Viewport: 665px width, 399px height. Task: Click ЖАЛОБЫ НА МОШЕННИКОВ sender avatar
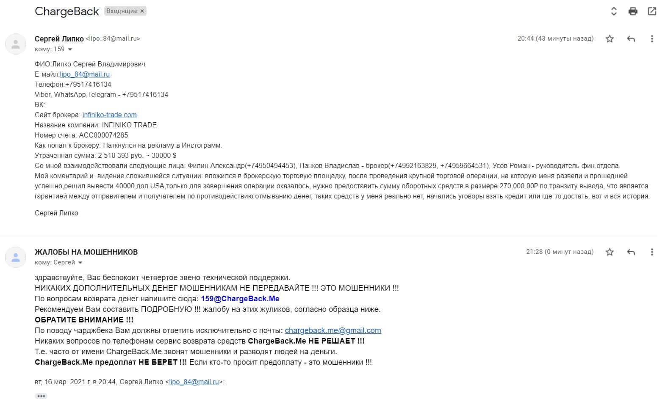click(x=16, y=257)
